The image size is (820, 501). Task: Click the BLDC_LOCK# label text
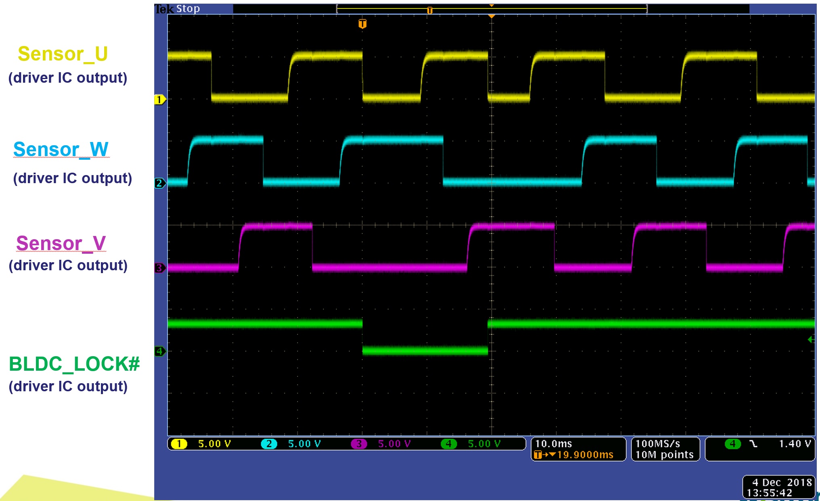74,364
